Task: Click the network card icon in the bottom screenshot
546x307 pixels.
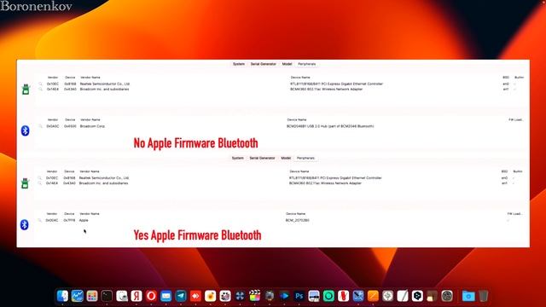Action: (x=25, y=183)
